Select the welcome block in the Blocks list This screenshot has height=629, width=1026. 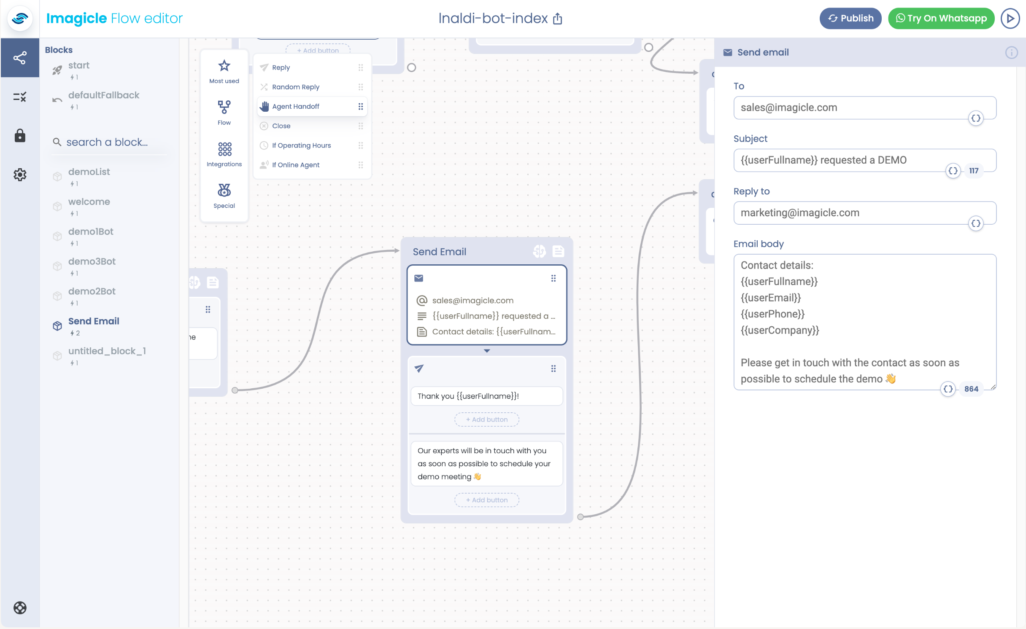89,202
